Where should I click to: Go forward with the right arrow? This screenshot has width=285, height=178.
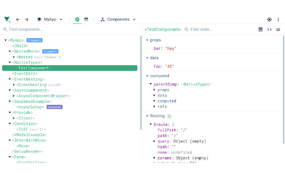click(27, 20)
